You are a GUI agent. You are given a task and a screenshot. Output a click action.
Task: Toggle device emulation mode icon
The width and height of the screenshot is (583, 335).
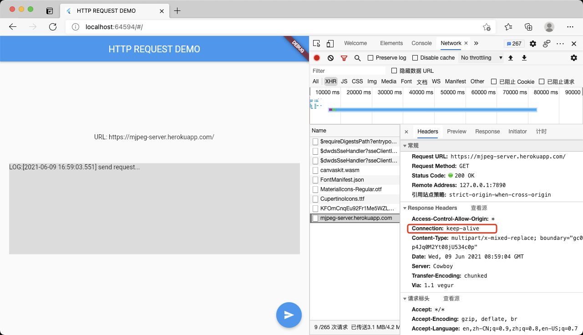pyautogui.click(x=330, y=43)
